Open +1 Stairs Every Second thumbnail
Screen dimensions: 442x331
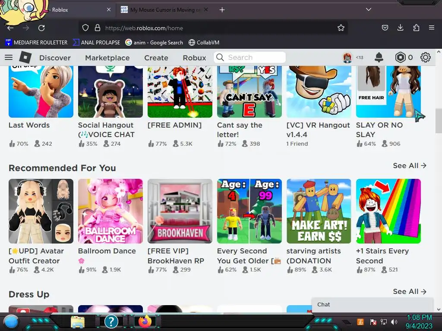(x=388, y=211)
